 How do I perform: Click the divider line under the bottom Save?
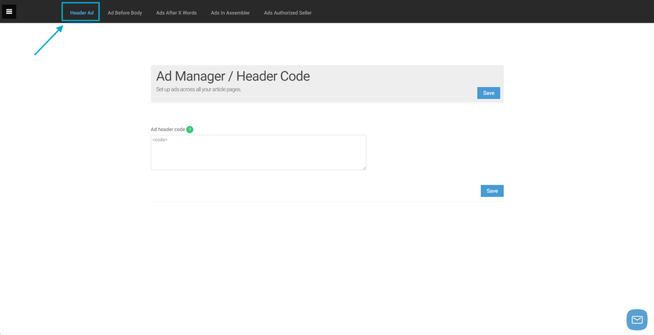click(x=327, y=201)
